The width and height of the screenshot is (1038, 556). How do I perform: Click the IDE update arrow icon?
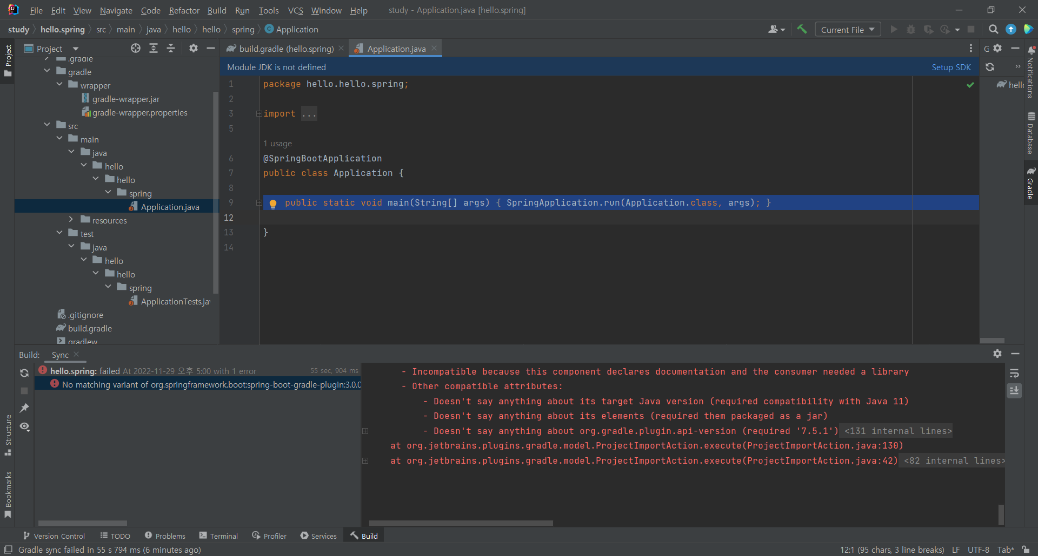[1011, 29]
